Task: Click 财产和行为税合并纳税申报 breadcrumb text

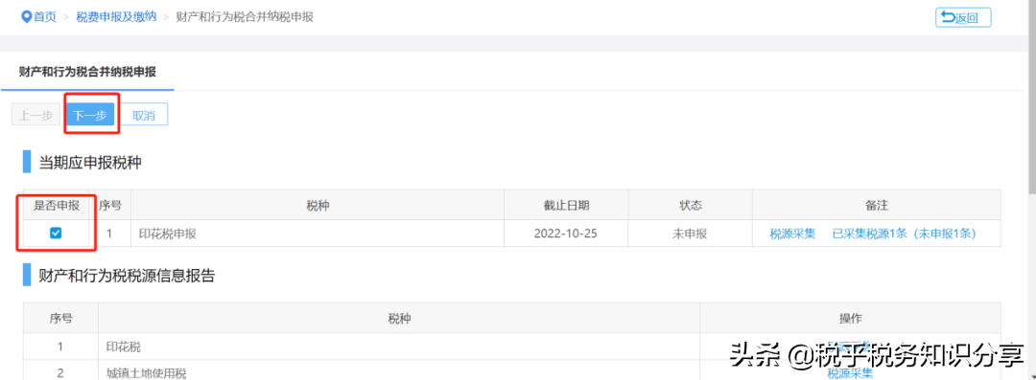Action: click(245, 16)
